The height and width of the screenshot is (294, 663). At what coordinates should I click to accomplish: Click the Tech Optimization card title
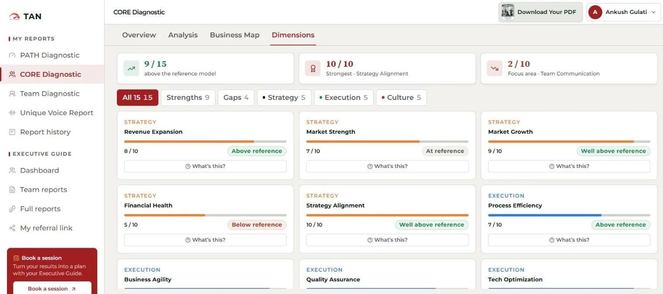[516, 280]
